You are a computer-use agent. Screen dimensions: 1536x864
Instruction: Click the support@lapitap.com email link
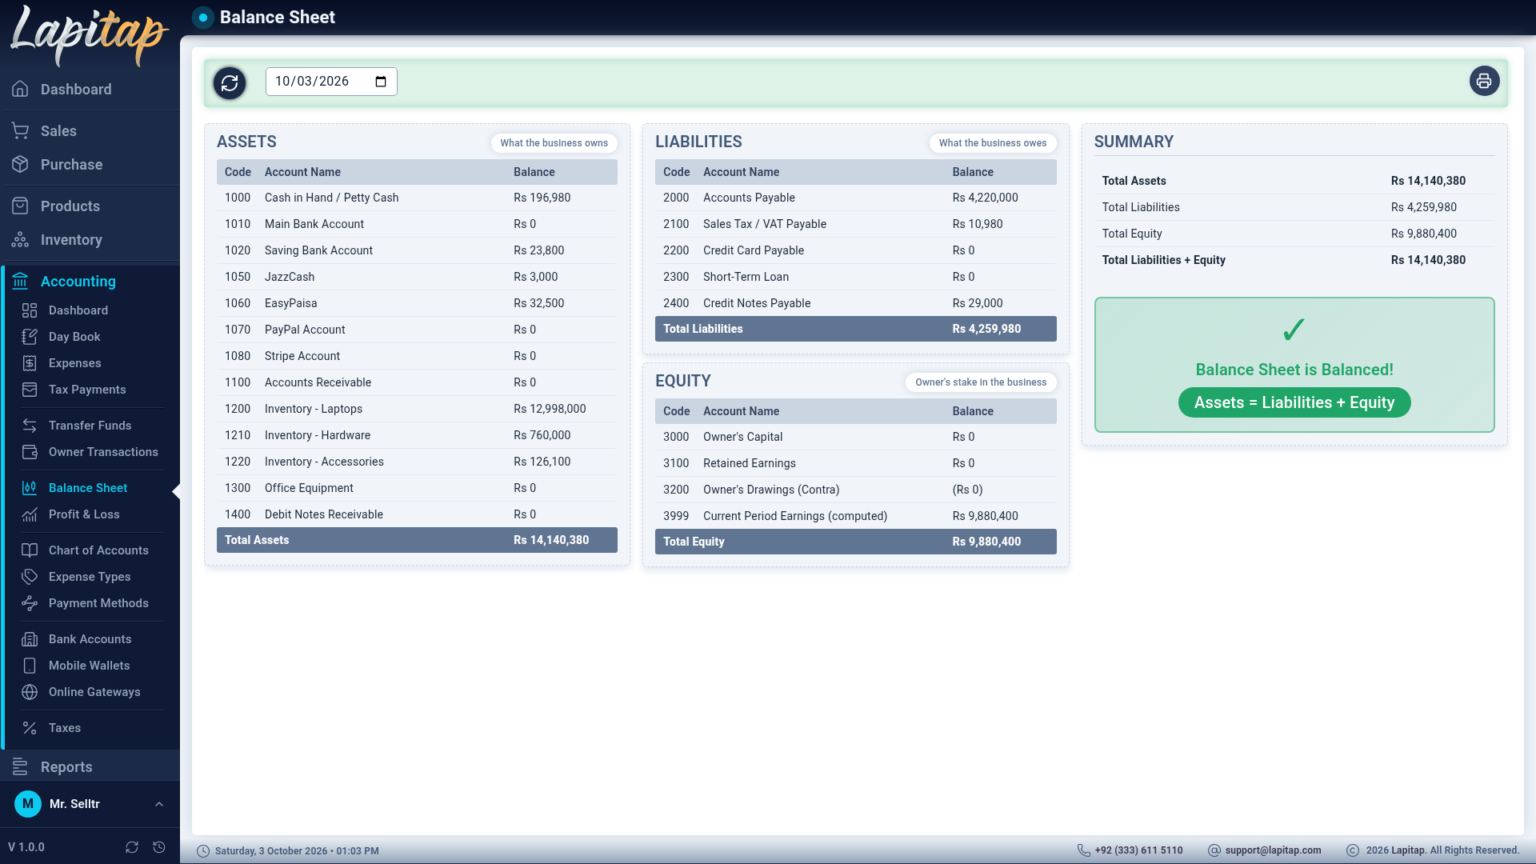(x=1273, y=850)
